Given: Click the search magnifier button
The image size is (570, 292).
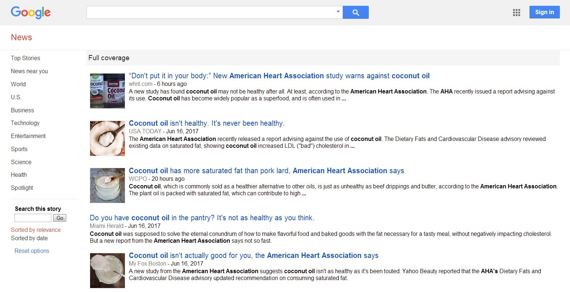Looking at the screenshot, I should coord(355,12).
